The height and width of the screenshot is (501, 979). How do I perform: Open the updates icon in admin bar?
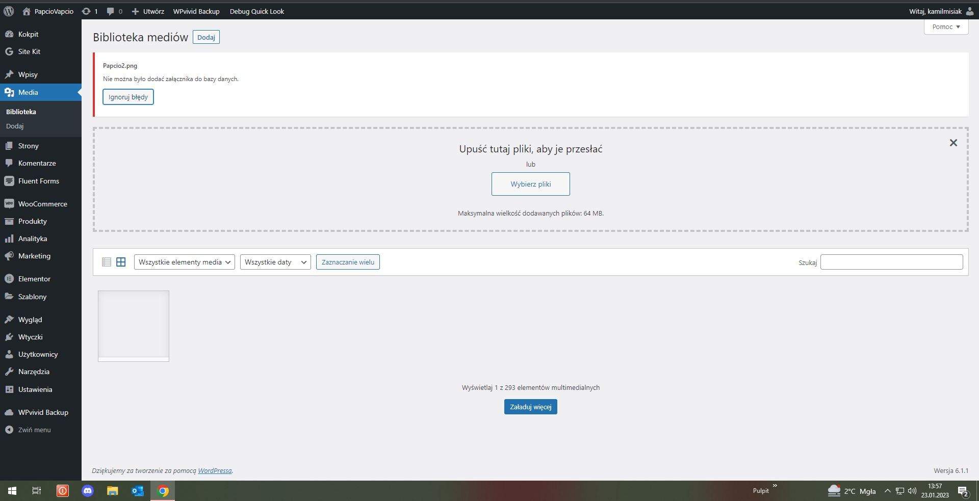pos(89,11)
